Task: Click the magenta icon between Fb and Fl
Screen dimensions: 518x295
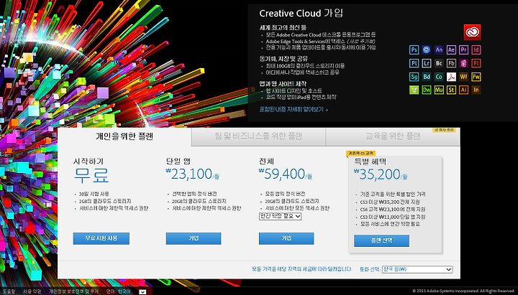Action: (463, 63)
